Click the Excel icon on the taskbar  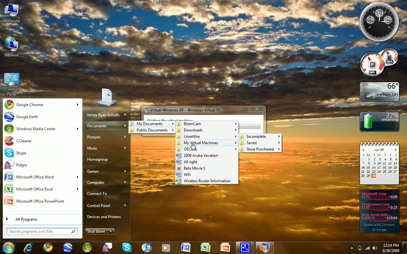click(206, 248)
